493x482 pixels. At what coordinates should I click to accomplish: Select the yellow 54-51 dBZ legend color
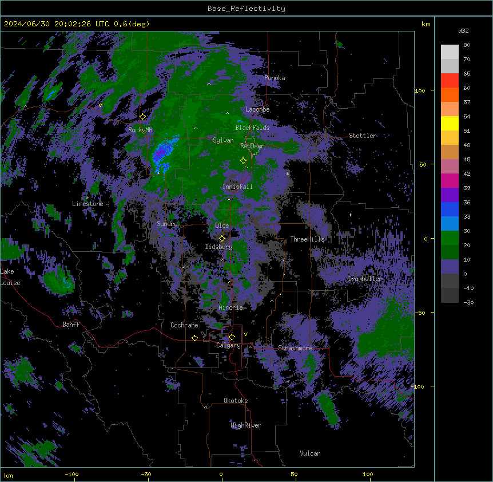coord(450,123)
